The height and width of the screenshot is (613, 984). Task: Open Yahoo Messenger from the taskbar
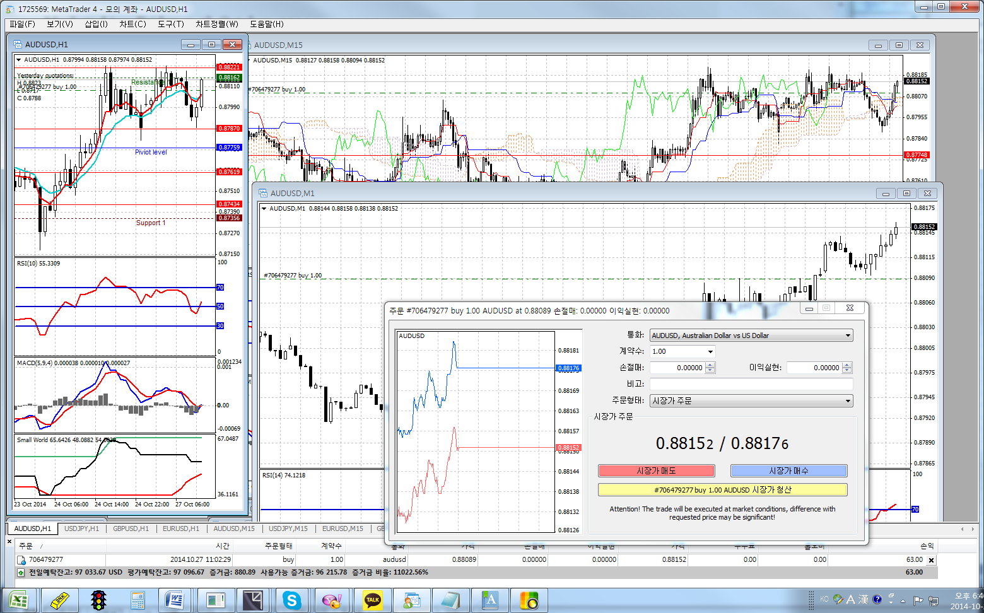click(x=332, y=600)
